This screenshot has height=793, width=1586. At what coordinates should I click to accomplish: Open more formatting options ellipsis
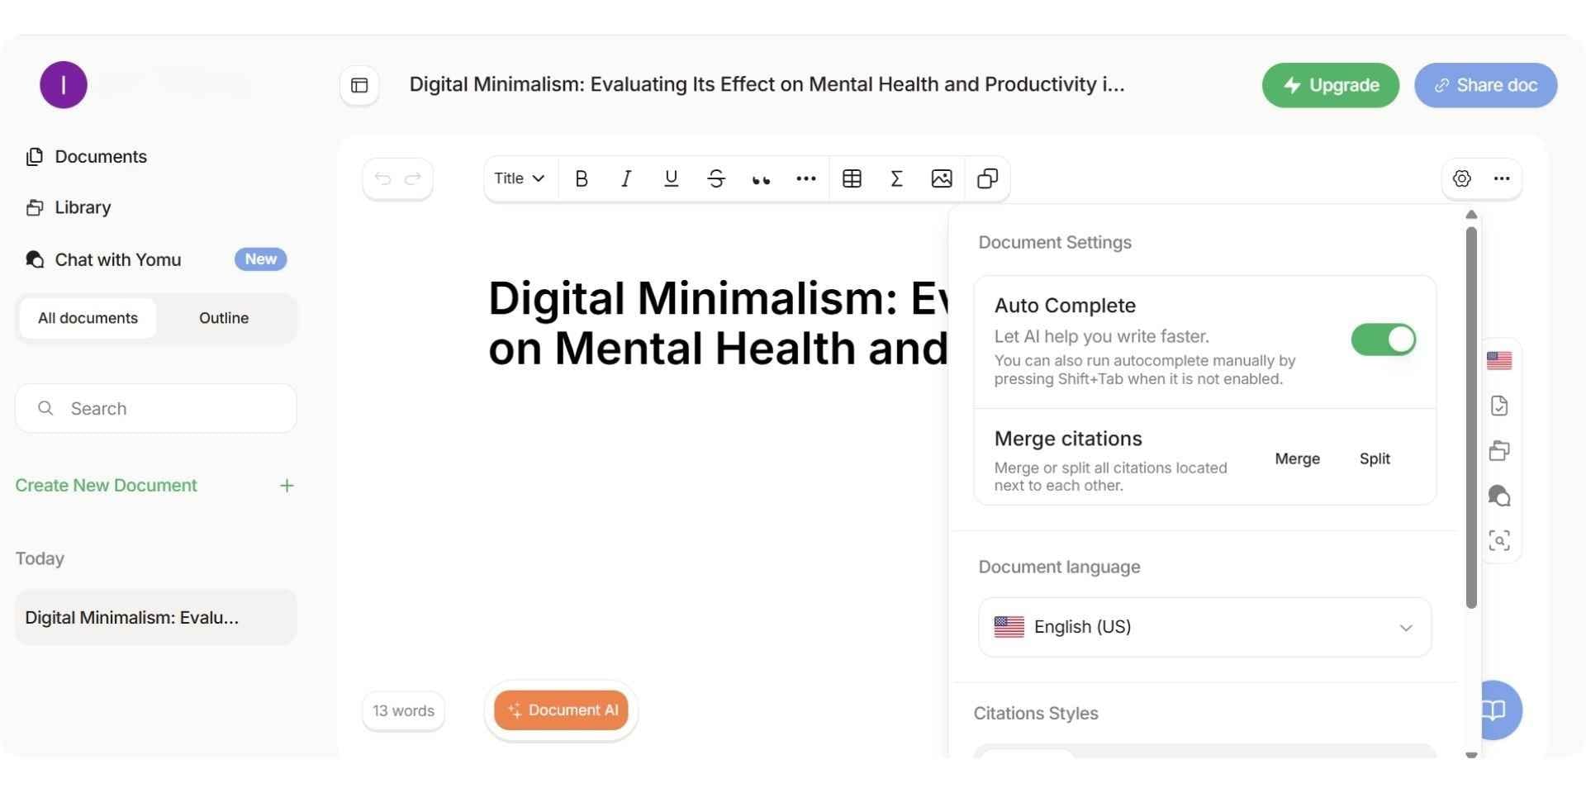click(x=806, y=178)
